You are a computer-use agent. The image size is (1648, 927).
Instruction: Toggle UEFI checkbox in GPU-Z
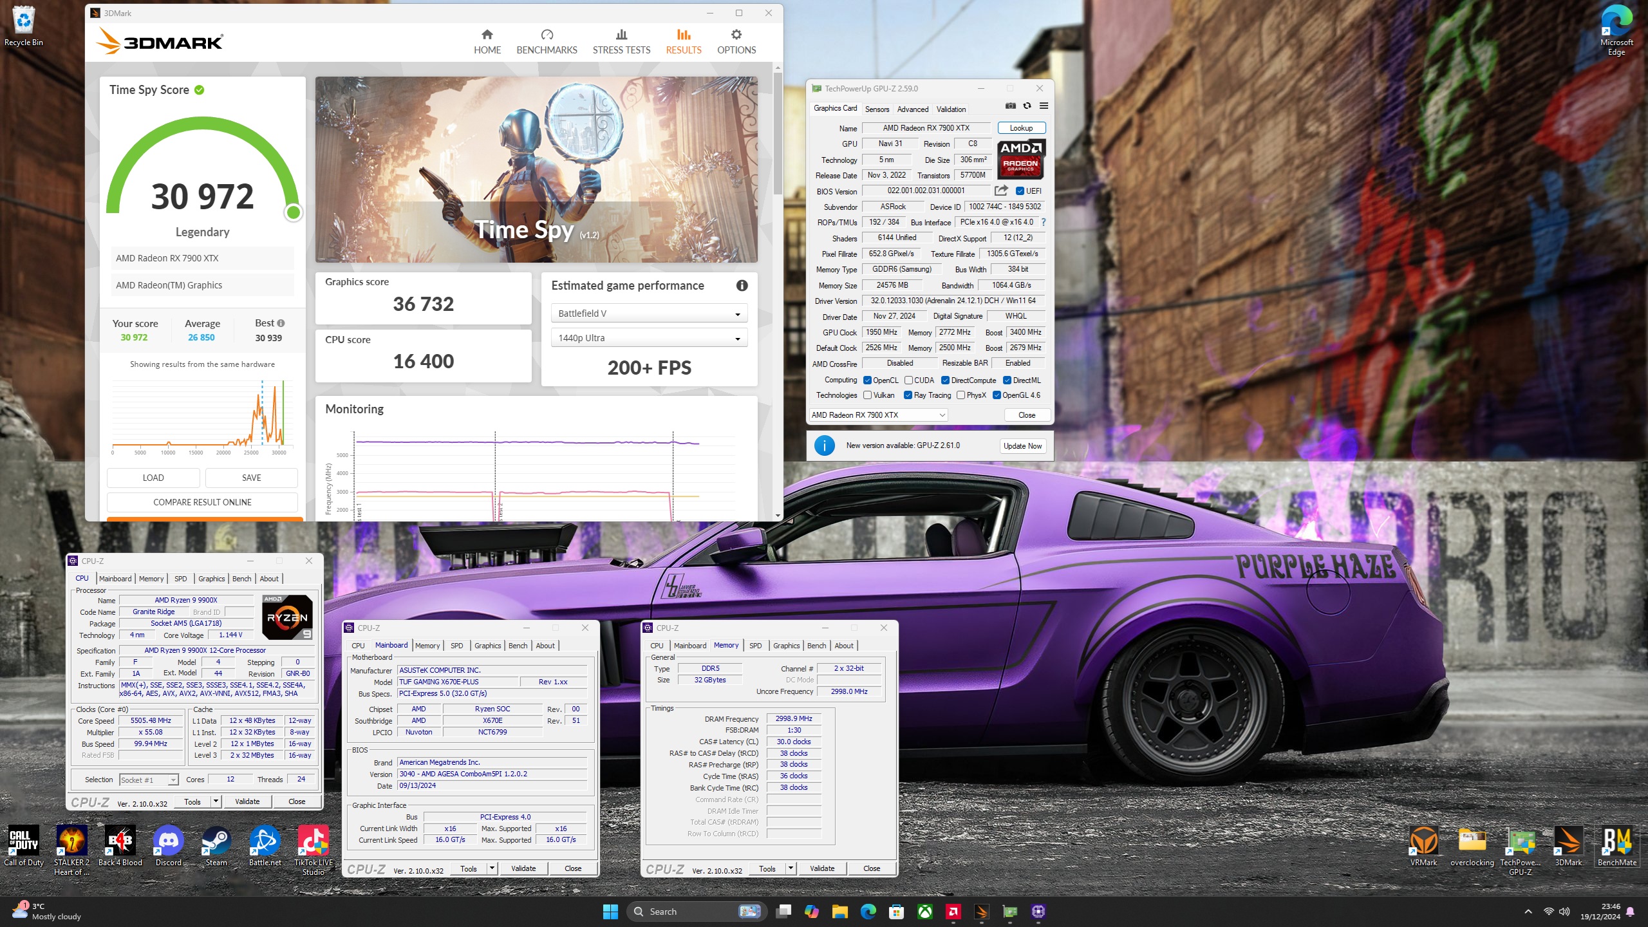(x=1020, y=191)
